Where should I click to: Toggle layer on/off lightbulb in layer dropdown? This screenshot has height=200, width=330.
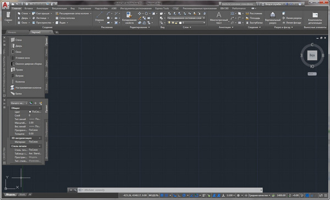pos(169,23)
